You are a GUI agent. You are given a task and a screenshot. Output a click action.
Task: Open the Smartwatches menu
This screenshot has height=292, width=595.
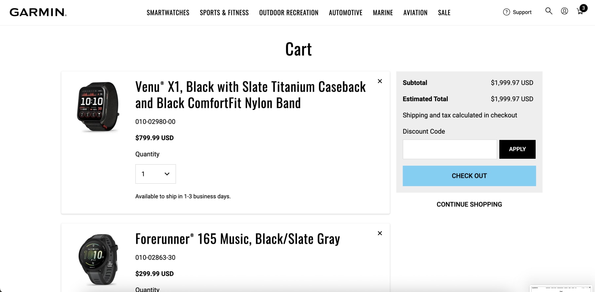coord(168,13)
